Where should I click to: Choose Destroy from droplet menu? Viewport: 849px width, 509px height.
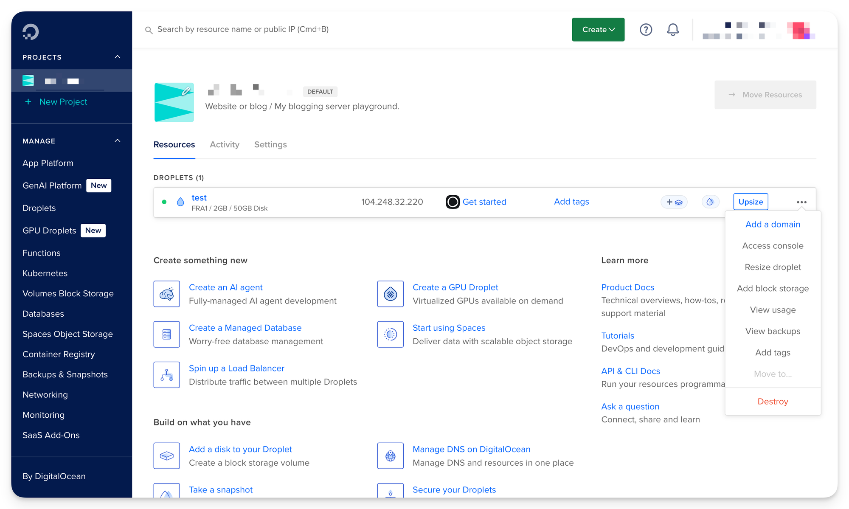pyautogui.click(x=773, y=401)
